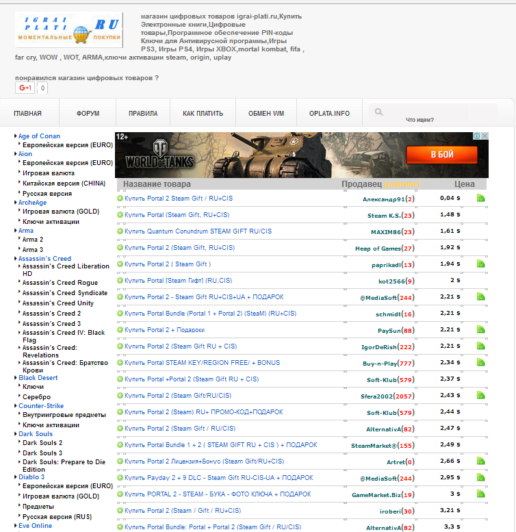516x532 pixels.
Task: Open 'Купить Payday 2 + 9 DLC' link
Action: [219, 477]
